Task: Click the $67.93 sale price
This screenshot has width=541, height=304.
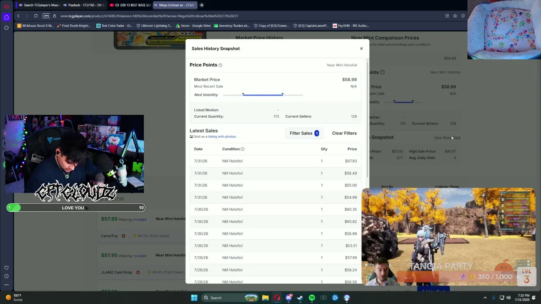Action: point(351,161)
